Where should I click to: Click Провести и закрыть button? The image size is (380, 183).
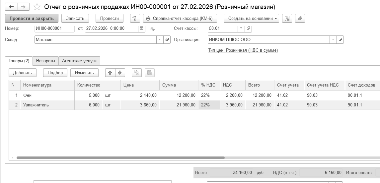pyautogui.click(x=32, y=18)
